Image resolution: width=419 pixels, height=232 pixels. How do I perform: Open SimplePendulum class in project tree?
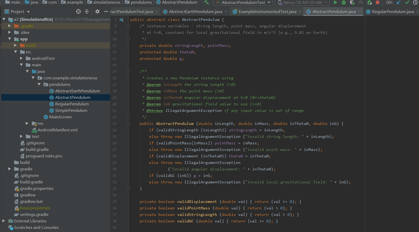[71, 111]
